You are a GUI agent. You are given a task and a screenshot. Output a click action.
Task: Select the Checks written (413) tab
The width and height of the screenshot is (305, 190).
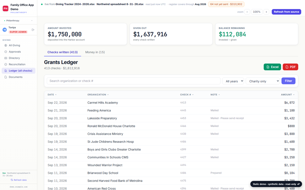(62, 52)
